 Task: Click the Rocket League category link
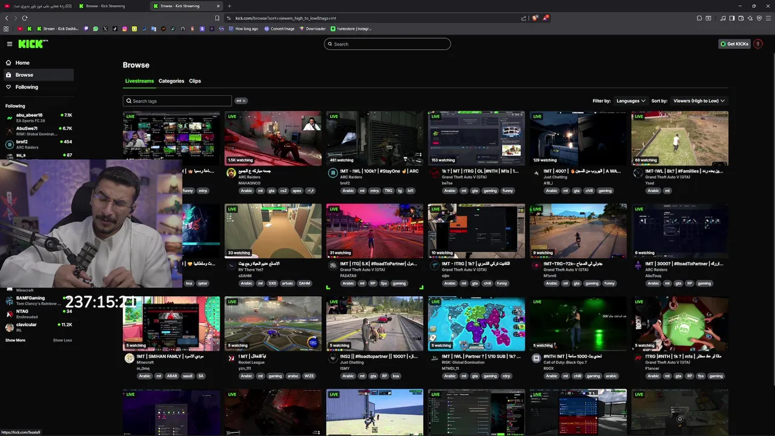pyautogui.click(x=252, y=363)
